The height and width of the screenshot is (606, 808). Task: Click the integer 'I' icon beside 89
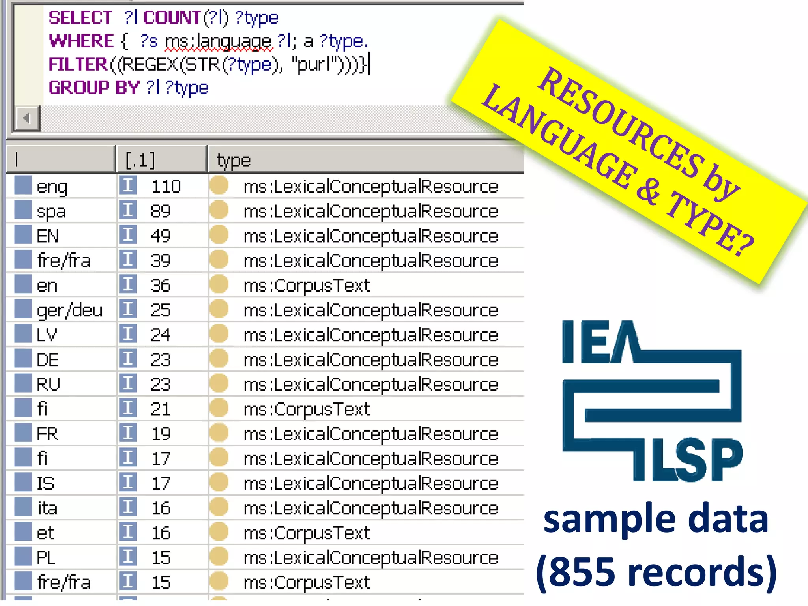pos(128,210)
